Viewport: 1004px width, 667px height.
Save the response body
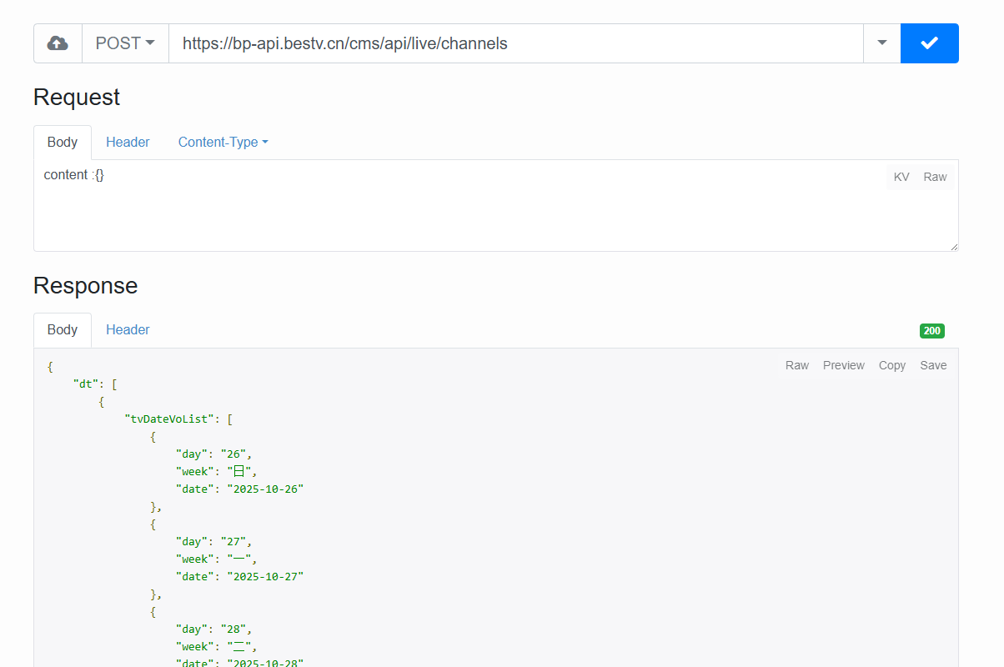[933, 365]
